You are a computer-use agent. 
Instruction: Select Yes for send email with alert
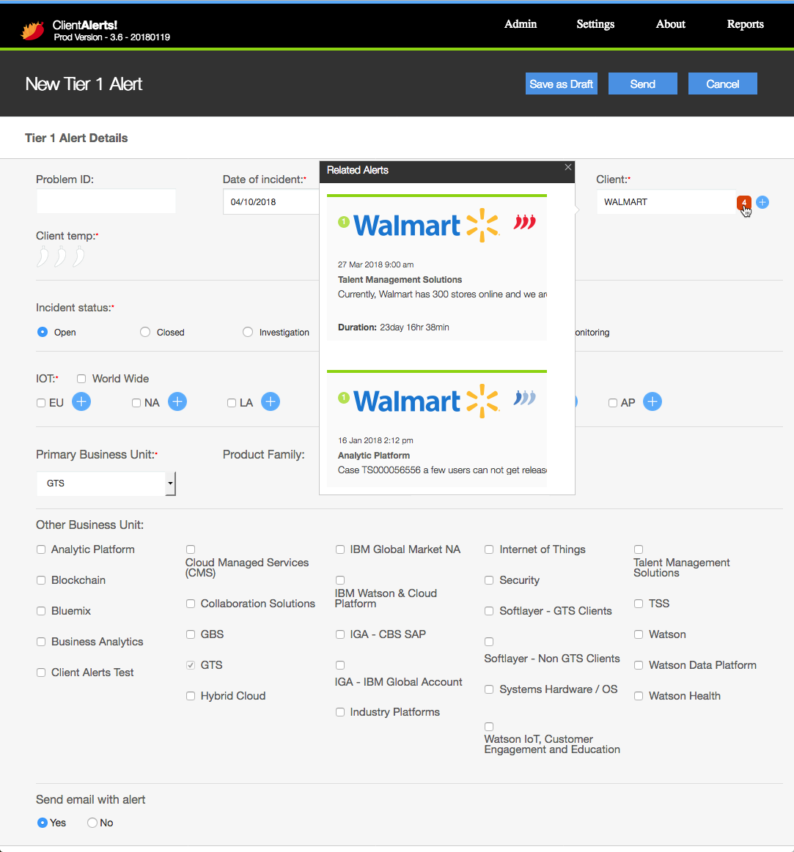pos(42,823)
